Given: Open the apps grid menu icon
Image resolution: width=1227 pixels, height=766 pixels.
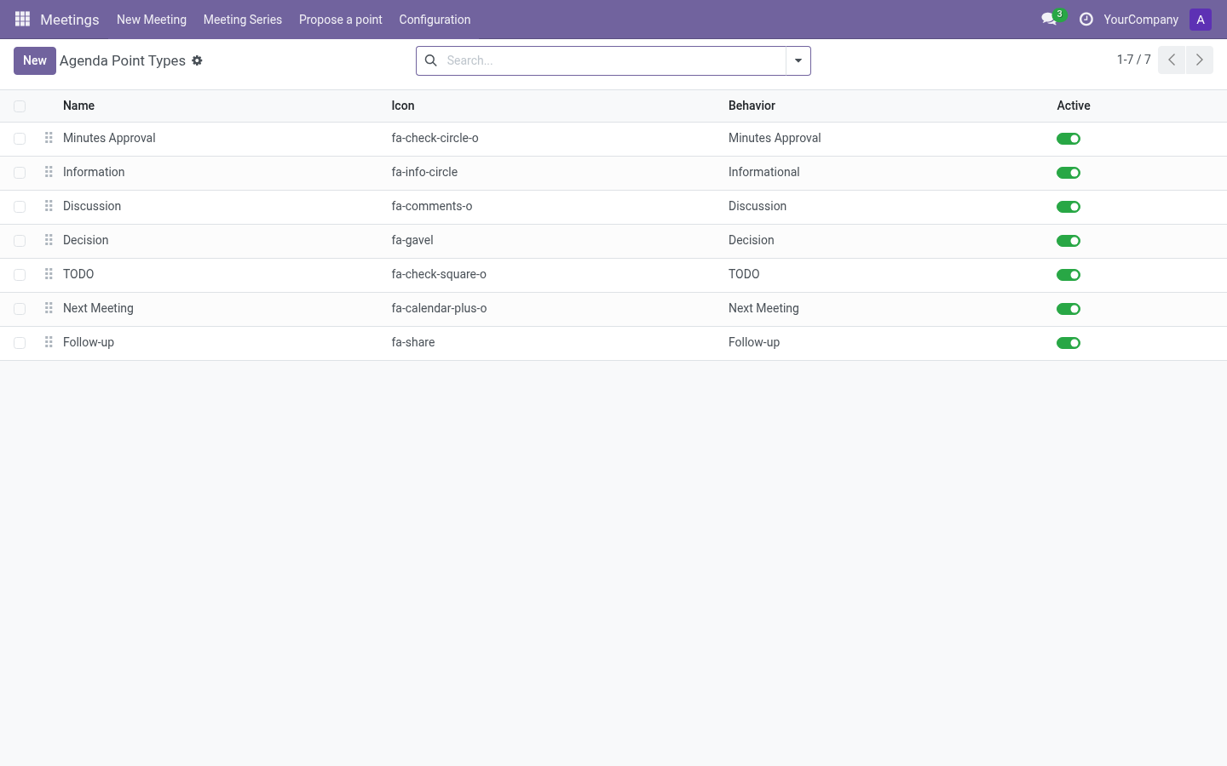Looking at the screenshot, I should 23,19.
